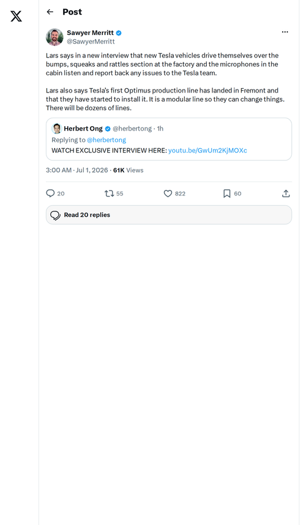The image size is (306, 525).
Task: Click the share upload icon
Action: [286, 194]
